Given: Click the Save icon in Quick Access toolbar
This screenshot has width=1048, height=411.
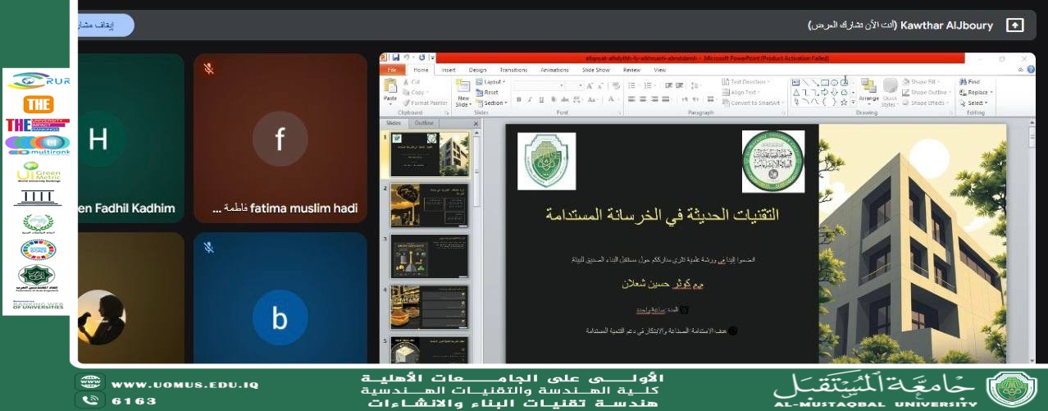Looking at the screenshot, I should [x=395, y=58].
